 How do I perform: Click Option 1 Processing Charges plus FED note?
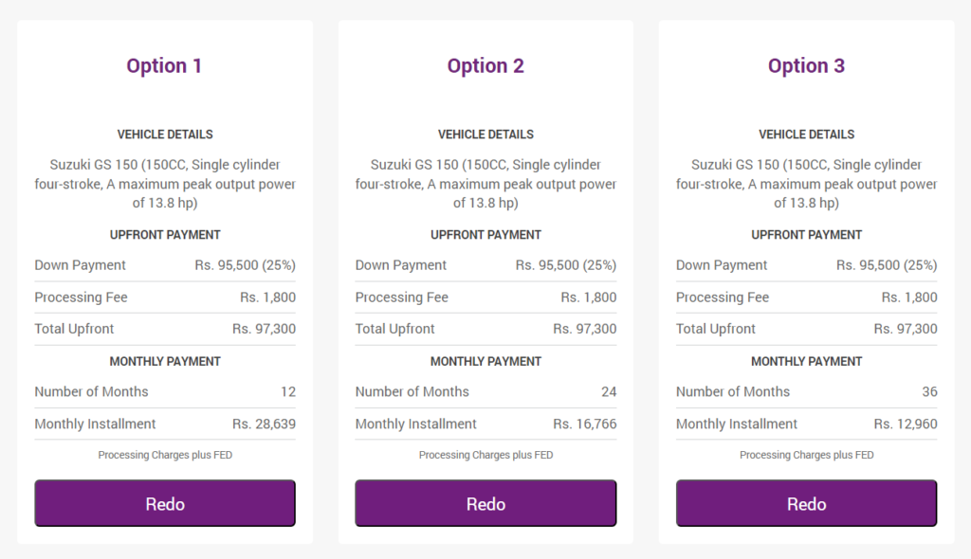point(165,455)
